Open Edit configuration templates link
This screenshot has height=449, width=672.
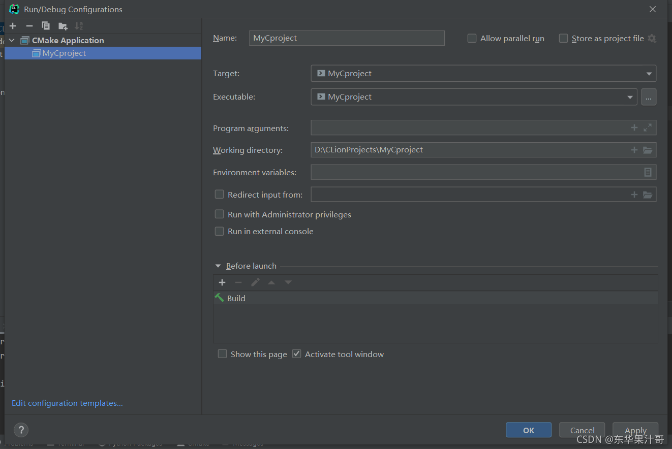(x=67, y=403)
